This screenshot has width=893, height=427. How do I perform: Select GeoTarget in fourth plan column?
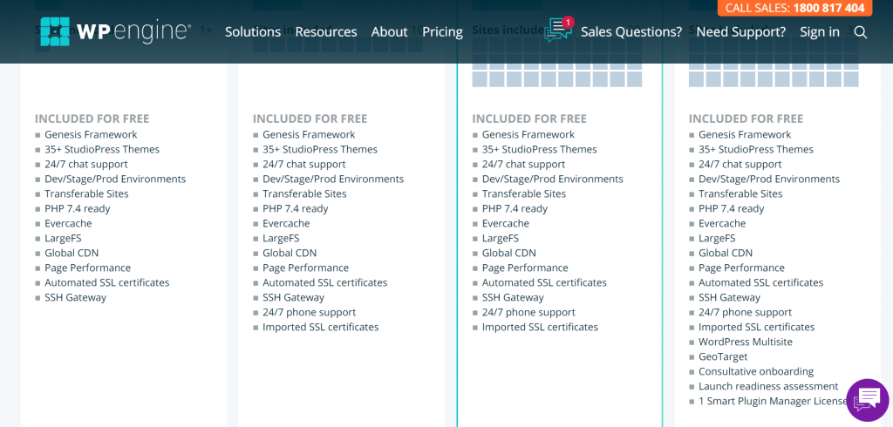coord(723,356)
